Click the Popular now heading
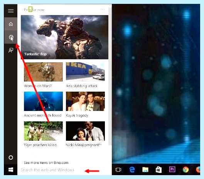The height and width of the screenshot is (179, 204). [x=34, y=10]
